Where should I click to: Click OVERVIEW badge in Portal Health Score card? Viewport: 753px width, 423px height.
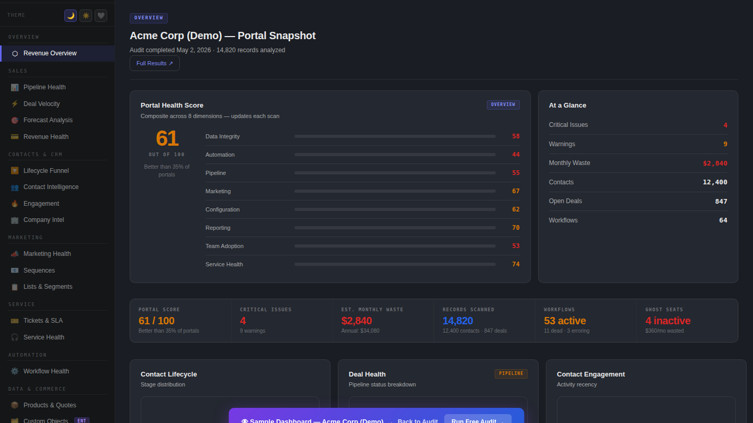click(x=503, y=104)
